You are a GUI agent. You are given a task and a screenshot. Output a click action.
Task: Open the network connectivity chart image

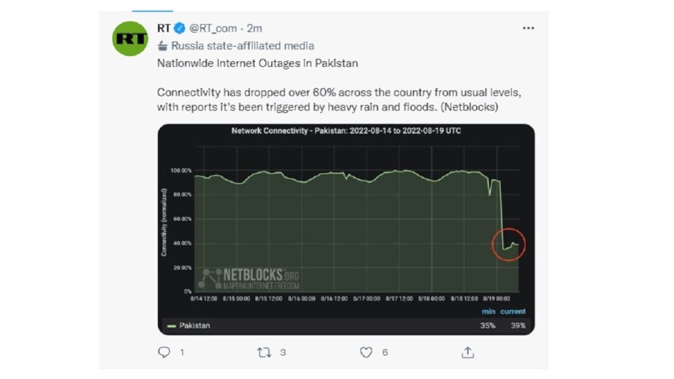(345, 227)
